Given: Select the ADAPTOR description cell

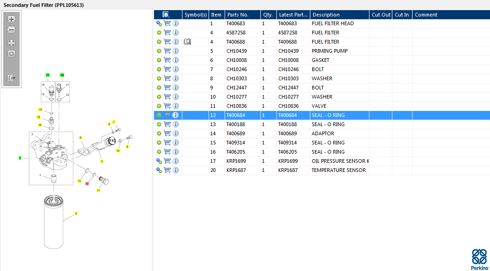Looking at the screenshot, I should click(340, 133).
